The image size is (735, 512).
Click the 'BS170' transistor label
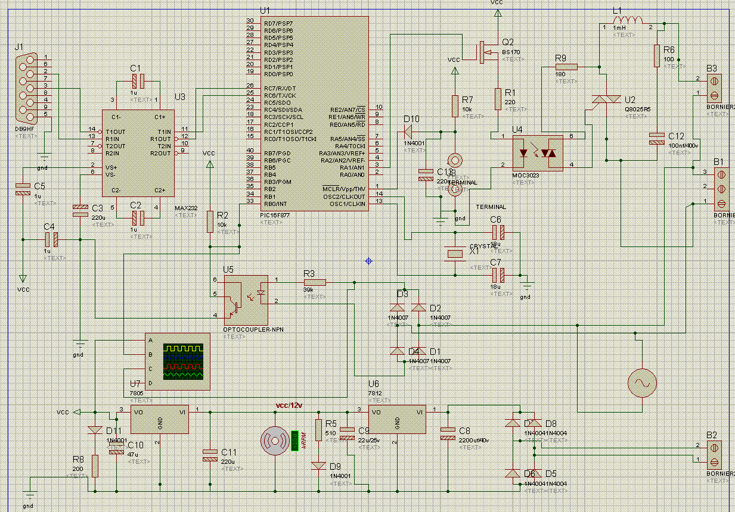pos(511,52)
